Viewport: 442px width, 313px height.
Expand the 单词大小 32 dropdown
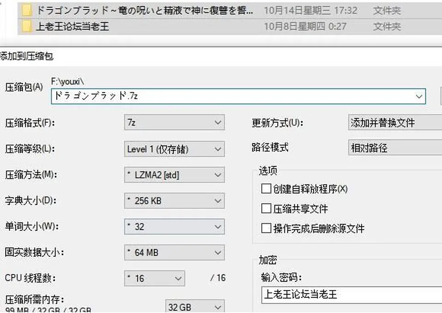[x=174, y=227]
